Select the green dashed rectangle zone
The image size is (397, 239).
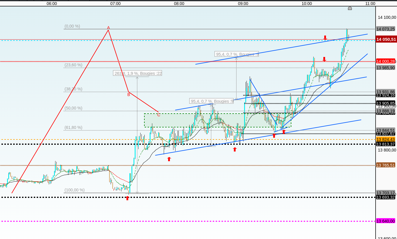(x=217, y=120)
